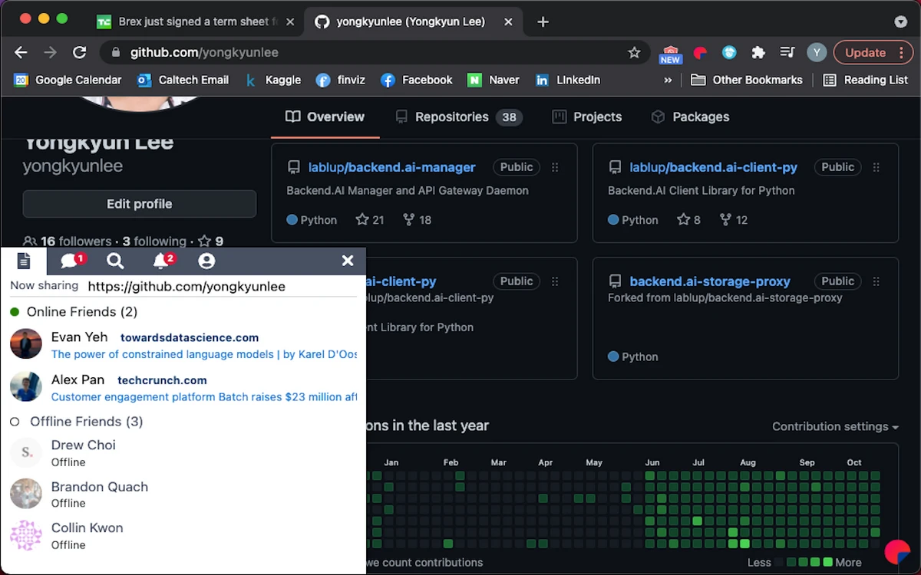Click Alex Pan's avatar
Viewport: 921px width, 575px height.
click(x=26, y=386)
